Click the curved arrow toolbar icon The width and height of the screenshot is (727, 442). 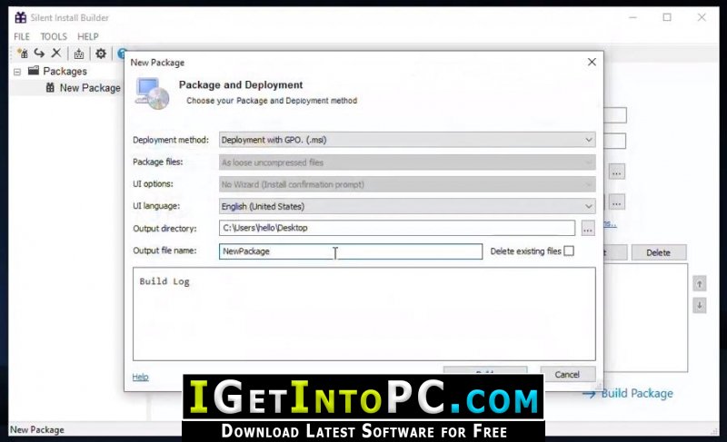point(39,54)
